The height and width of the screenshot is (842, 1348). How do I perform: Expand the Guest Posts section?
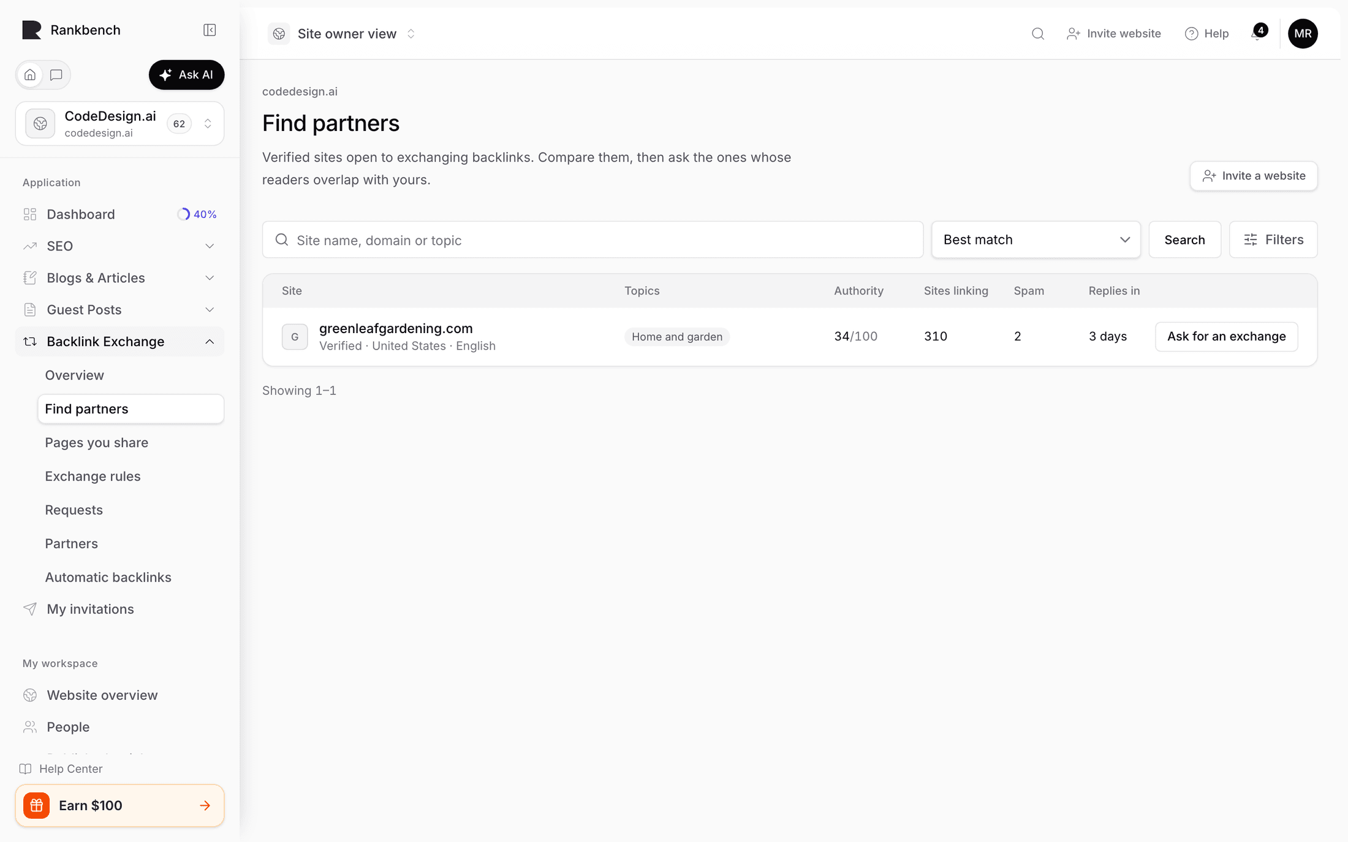point(119,310)
